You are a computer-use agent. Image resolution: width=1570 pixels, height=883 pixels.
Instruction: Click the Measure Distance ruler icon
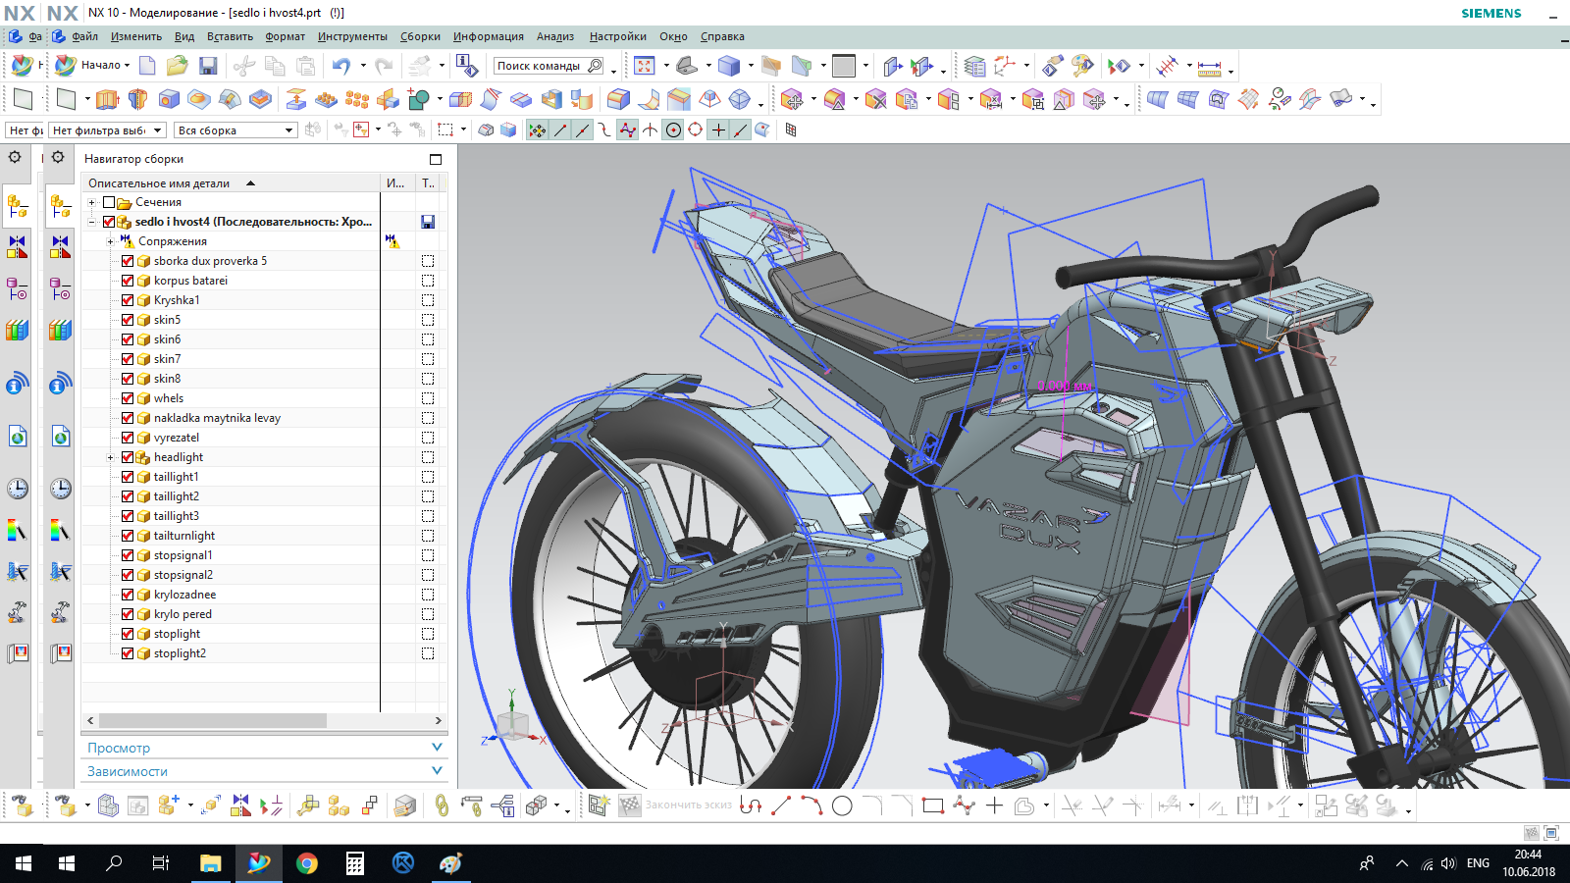tap(1210, 67)
